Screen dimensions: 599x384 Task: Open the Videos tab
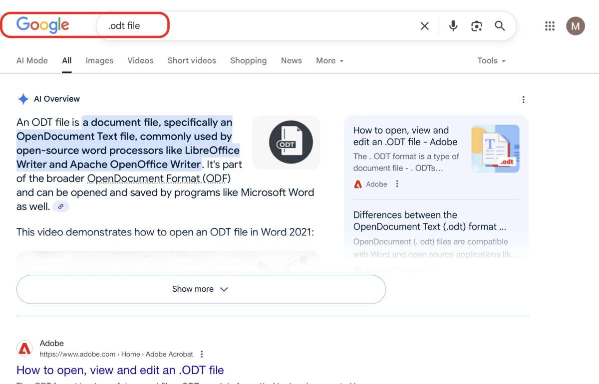[x=140, y=60]
